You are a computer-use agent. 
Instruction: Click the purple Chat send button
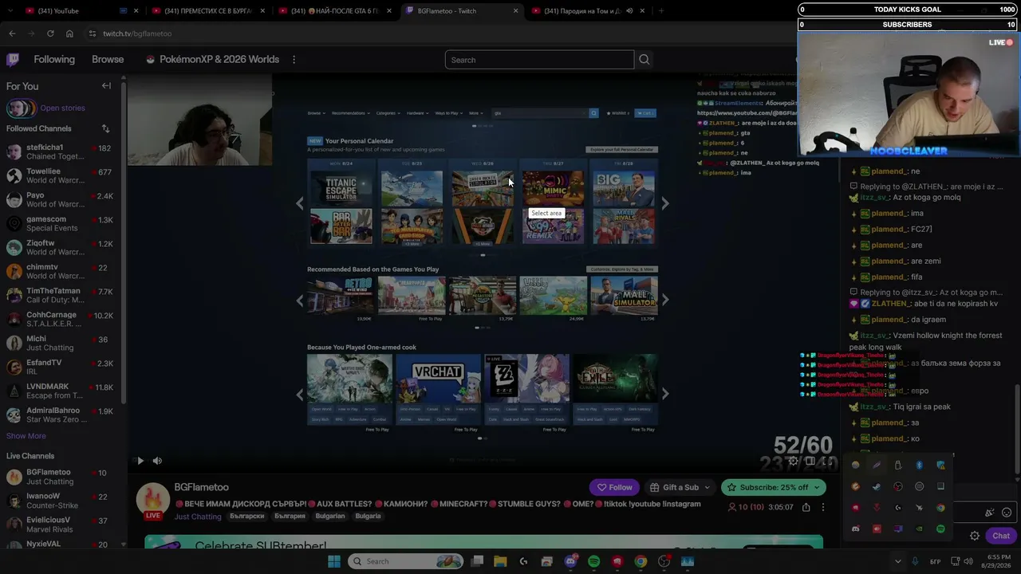(x=1000, y=536)
